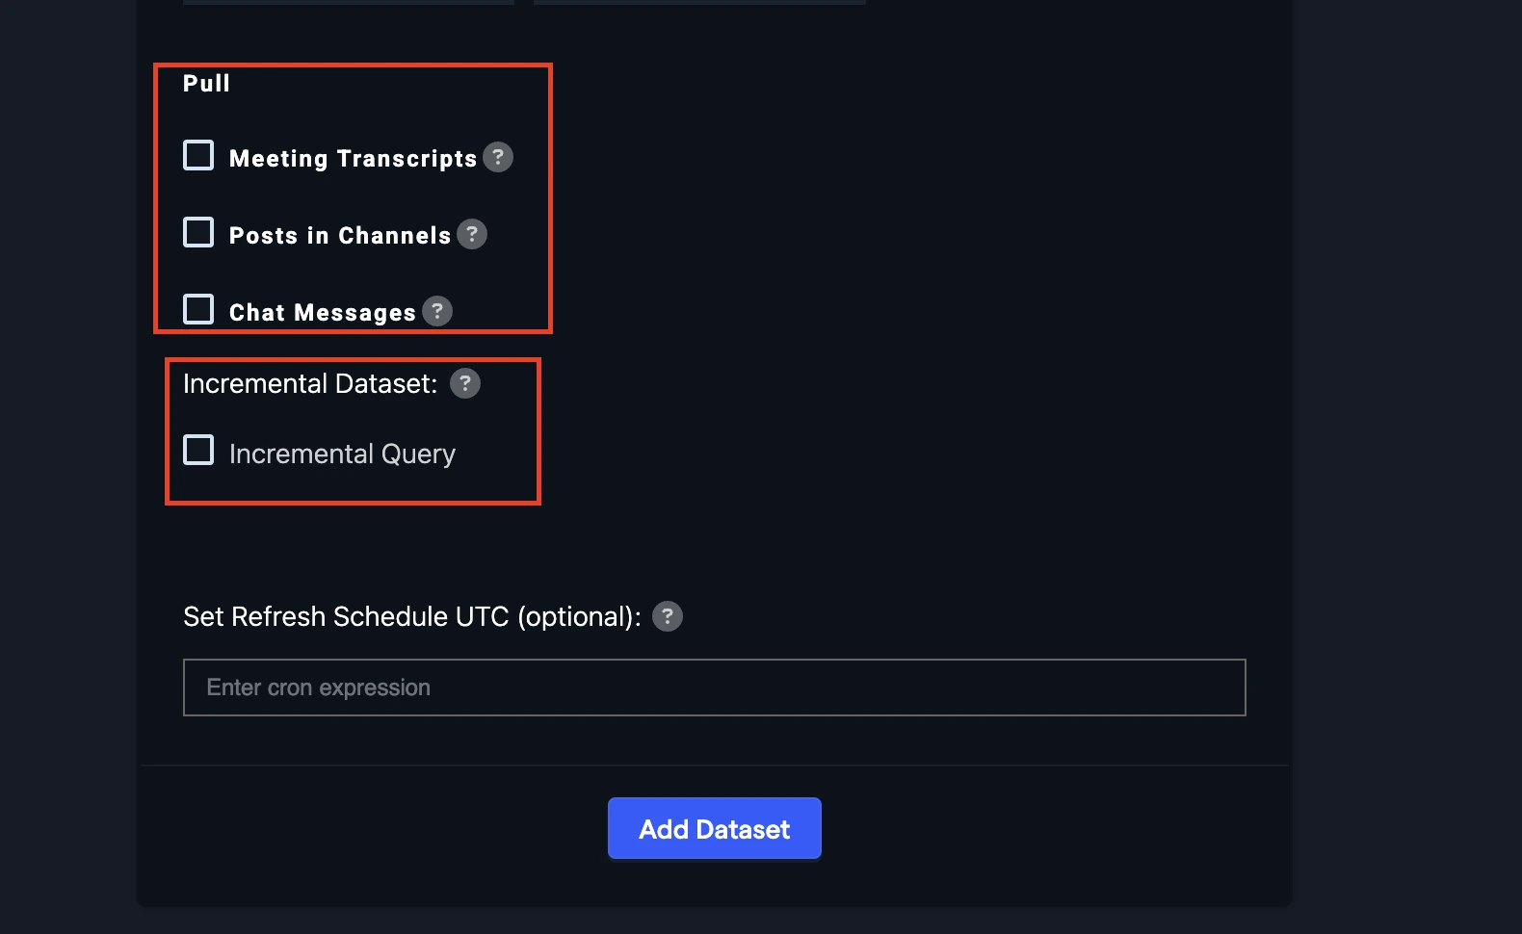Open the Incremental Dataset help icon
The image size is (1522, 934).
[x=465, y=383]
